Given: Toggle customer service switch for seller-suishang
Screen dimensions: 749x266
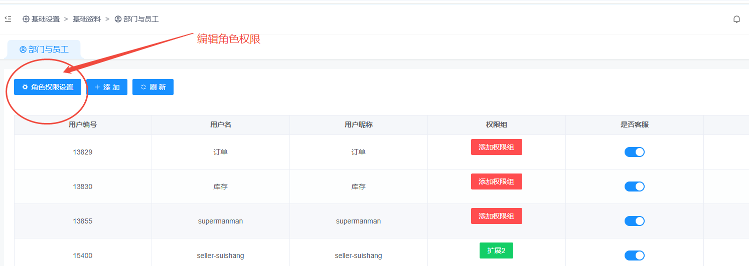Looking at the screenshot, I should 634,255.
